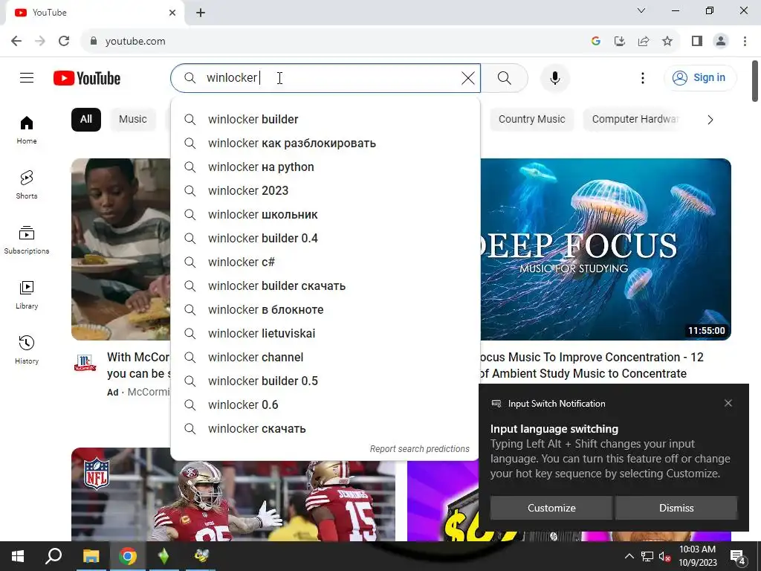Open Chrome three-dot menu

click(x=745, y=42)
